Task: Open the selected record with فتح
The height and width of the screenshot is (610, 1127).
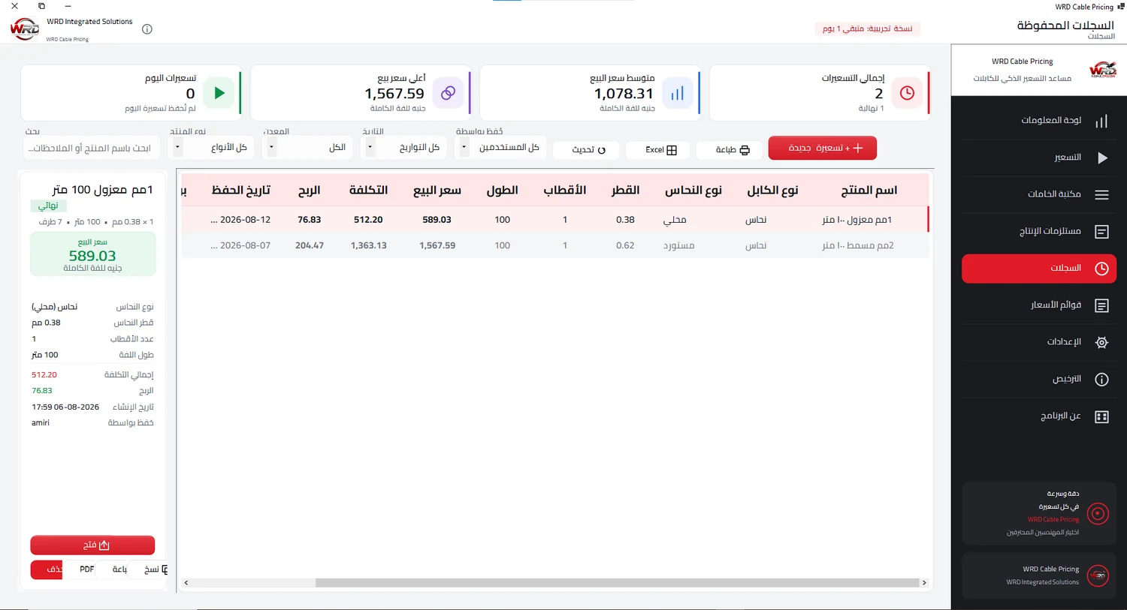Action: (x=92, y=545)
